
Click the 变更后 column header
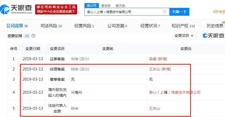(x=186, y=49)
